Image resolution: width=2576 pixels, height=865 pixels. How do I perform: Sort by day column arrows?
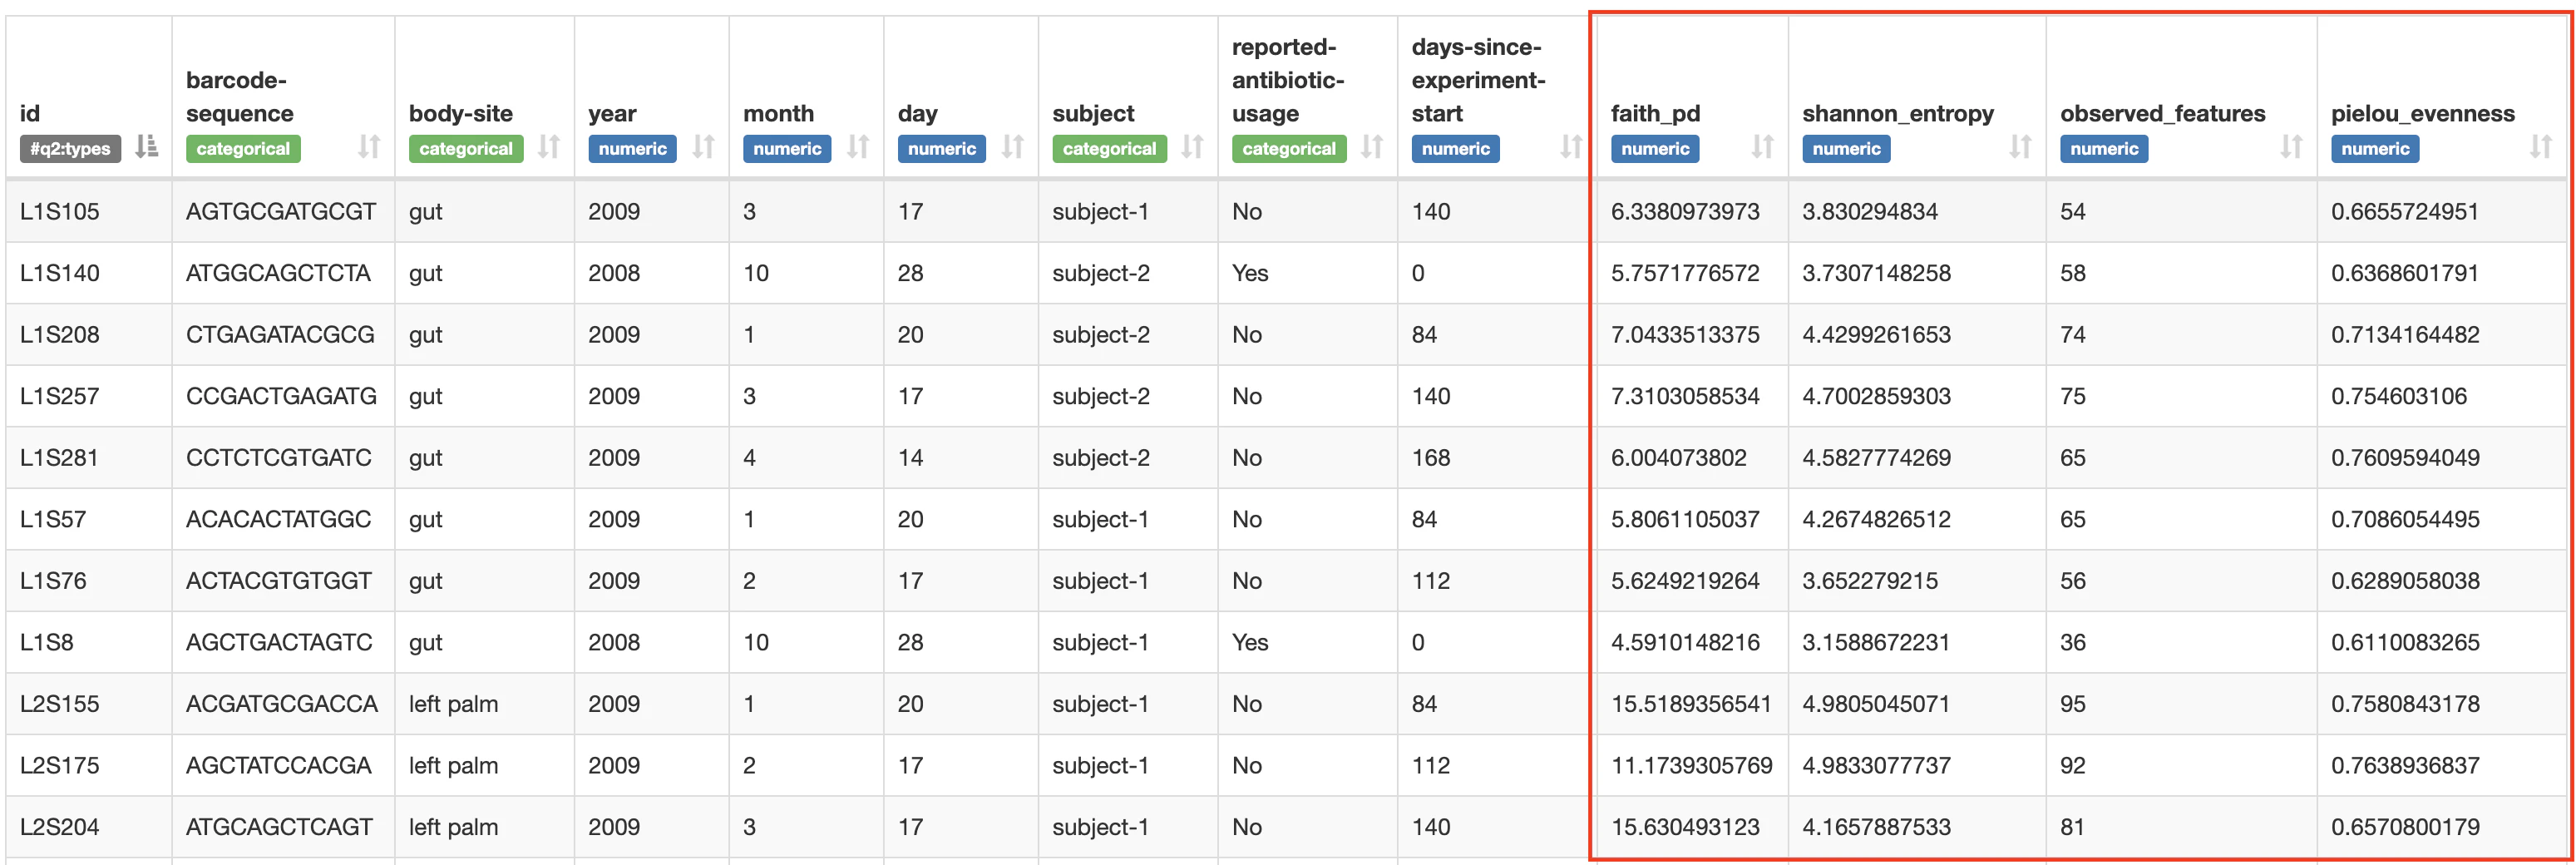[1012, 147]
